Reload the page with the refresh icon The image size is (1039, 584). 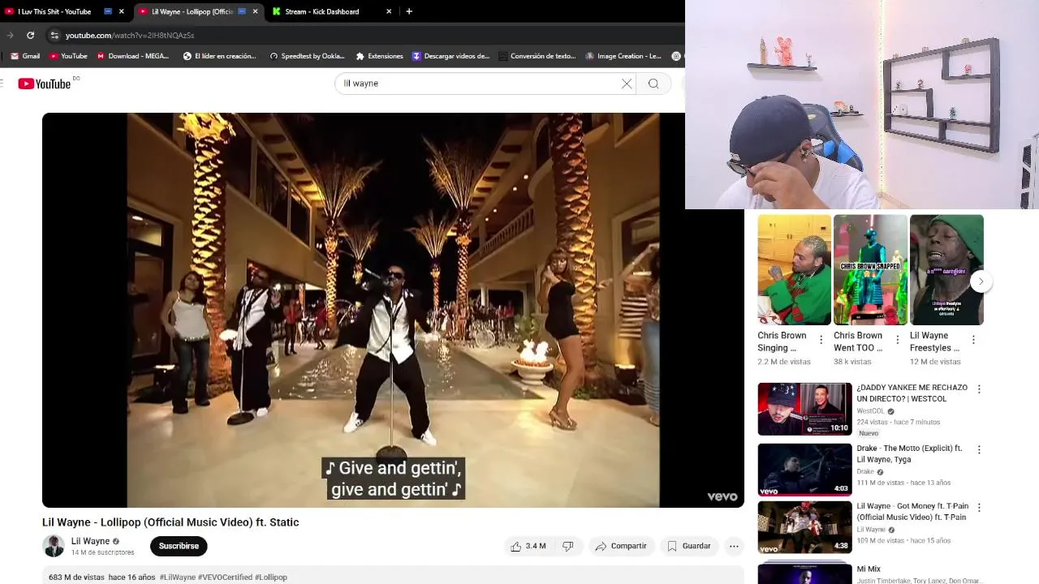coord(30,35)
